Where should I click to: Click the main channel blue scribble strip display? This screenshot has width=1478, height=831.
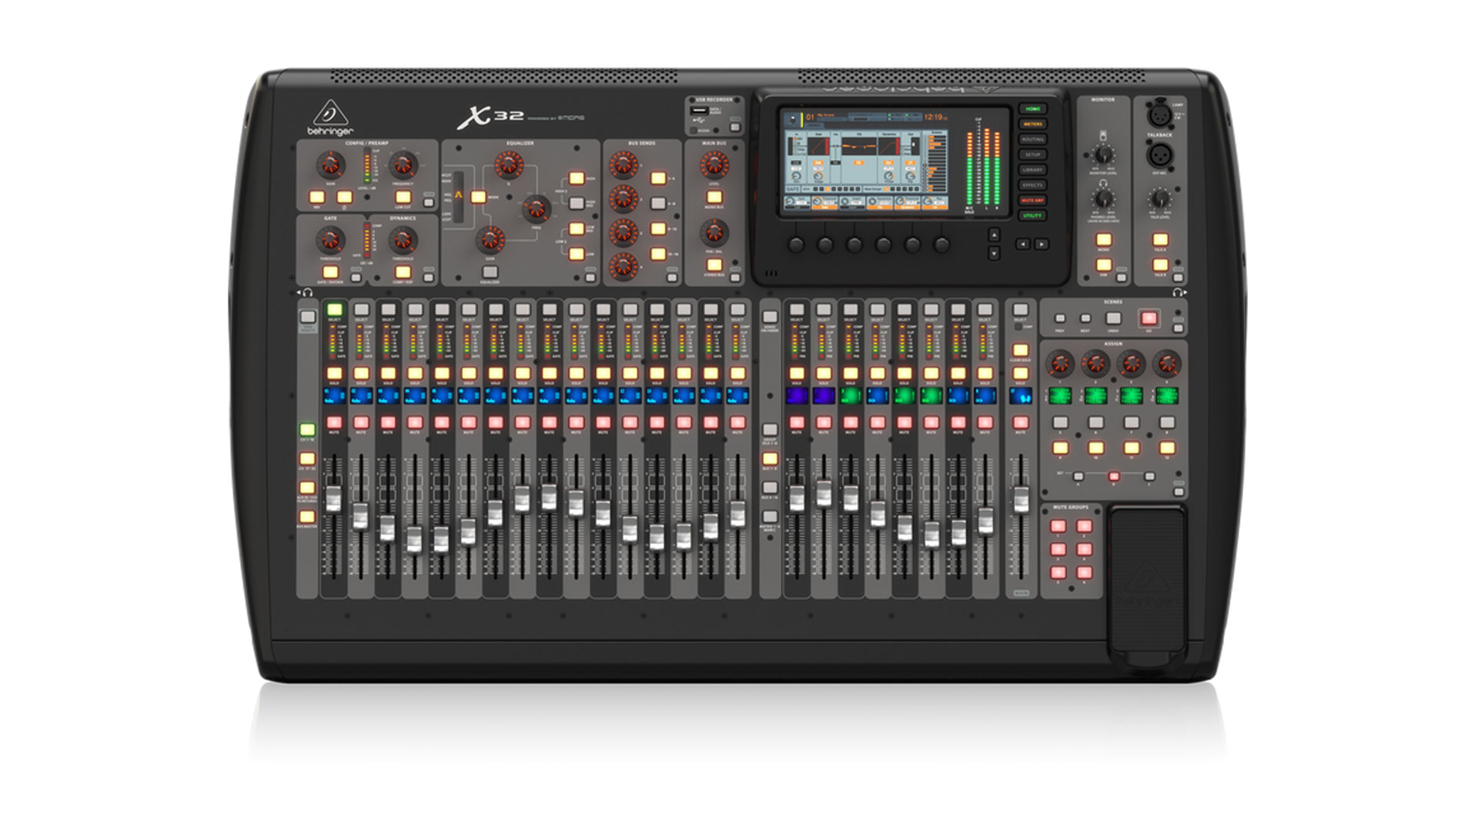coord(1021,396)
